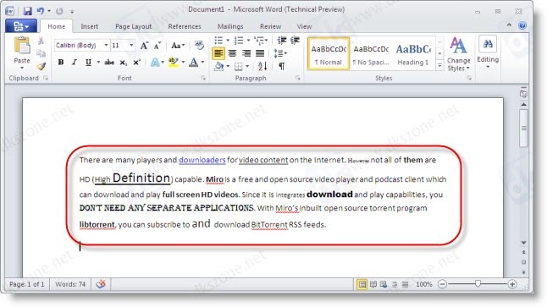The height and width of the screenshot is (307, 547).
Task: Open the Change Styles menu
Action: pyautogui.click(x=458, y=53)
